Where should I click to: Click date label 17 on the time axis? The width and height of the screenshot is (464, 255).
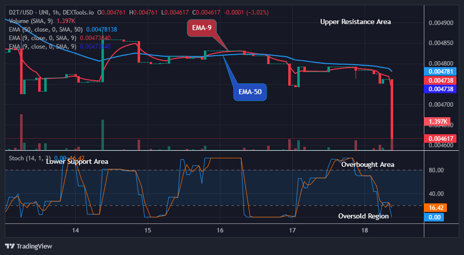pyautogui.click(x=292, y=230)
